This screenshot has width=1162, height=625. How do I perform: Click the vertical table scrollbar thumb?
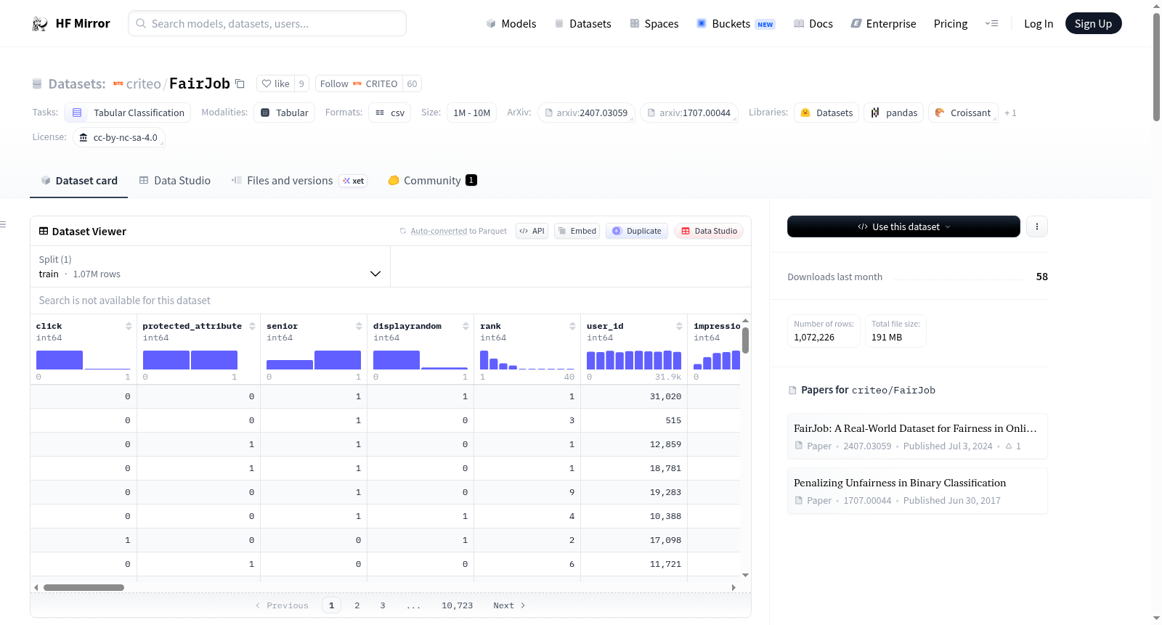745,340
